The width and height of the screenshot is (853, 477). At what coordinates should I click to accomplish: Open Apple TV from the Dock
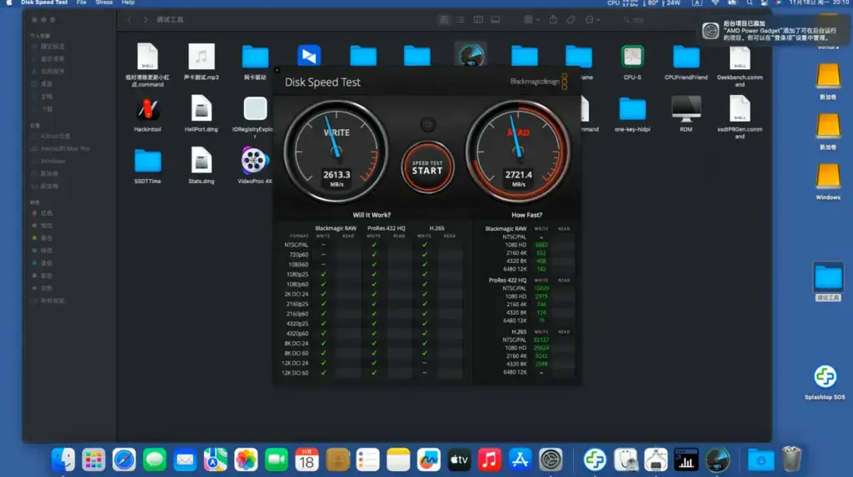click(x=459, y=460)
